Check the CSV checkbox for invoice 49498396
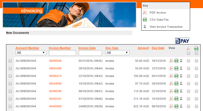The image size is (203, 111). tap(196, 91)
